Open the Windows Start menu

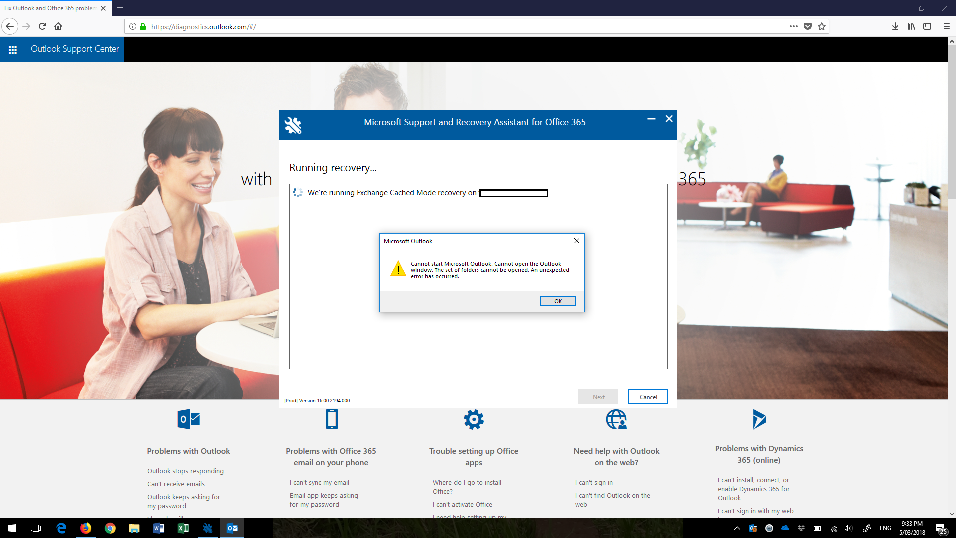tap(12, 528)
